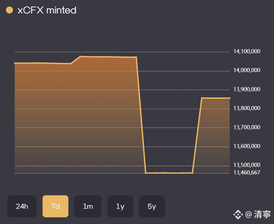Click the @清寧 watermark username
The width and height of the screenshot is (274, 224).
tap(258, 215)
